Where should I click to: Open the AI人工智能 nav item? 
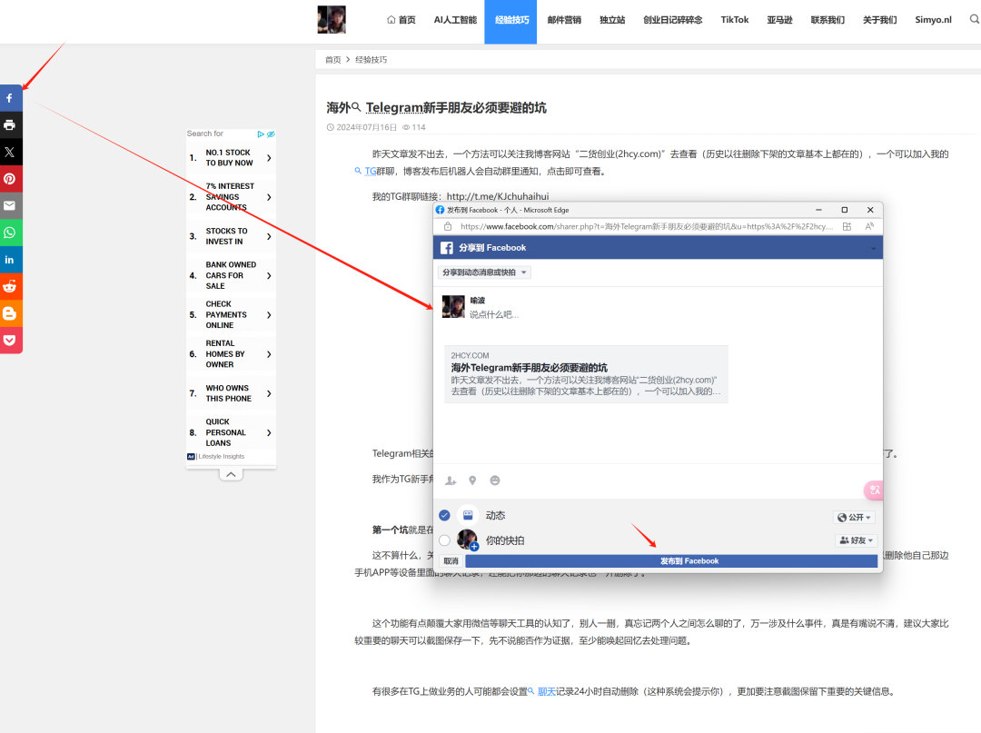point(455,20)
